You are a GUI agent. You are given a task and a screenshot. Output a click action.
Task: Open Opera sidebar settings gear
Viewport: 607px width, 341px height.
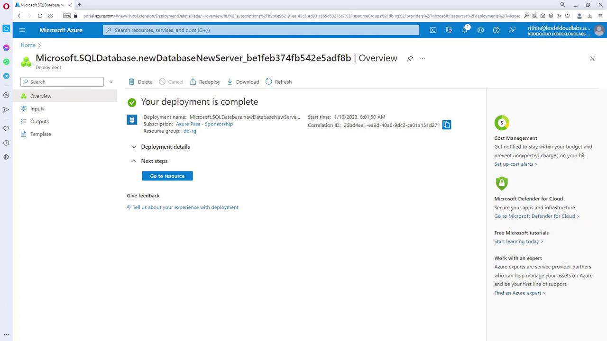tap(6, 157)
